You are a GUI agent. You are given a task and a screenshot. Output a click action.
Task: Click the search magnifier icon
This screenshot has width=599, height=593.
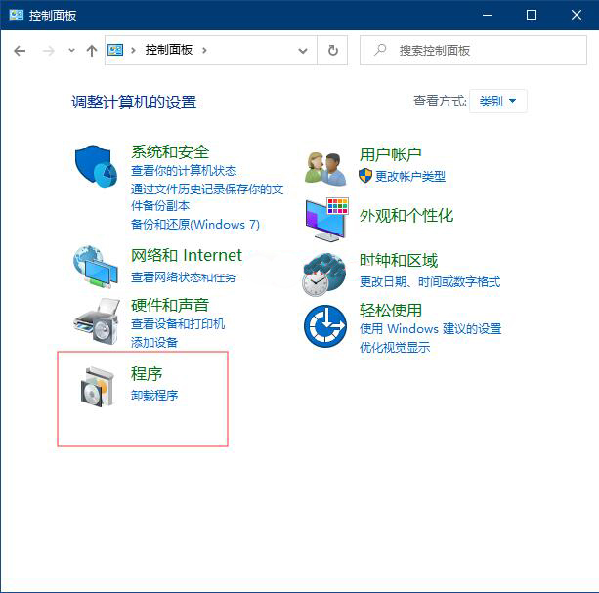(380, 50)
